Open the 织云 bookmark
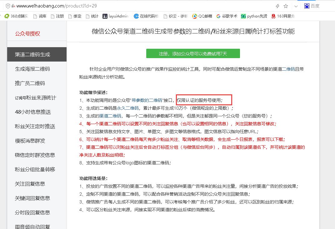Screen dimensions: 335x229 176,16
